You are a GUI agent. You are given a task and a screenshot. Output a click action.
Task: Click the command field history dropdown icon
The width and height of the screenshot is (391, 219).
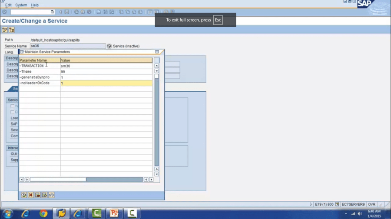pos(52,12)
